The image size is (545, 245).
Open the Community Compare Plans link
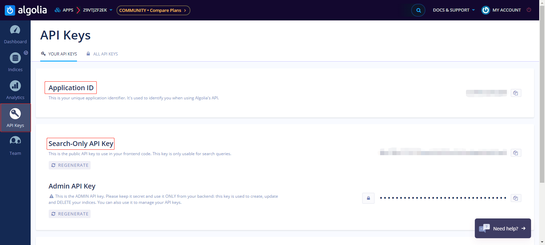point(153,10)
